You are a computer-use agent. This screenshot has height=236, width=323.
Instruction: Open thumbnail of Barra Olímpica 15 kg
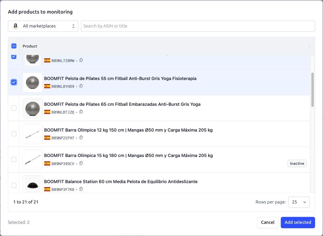[33, 159]
